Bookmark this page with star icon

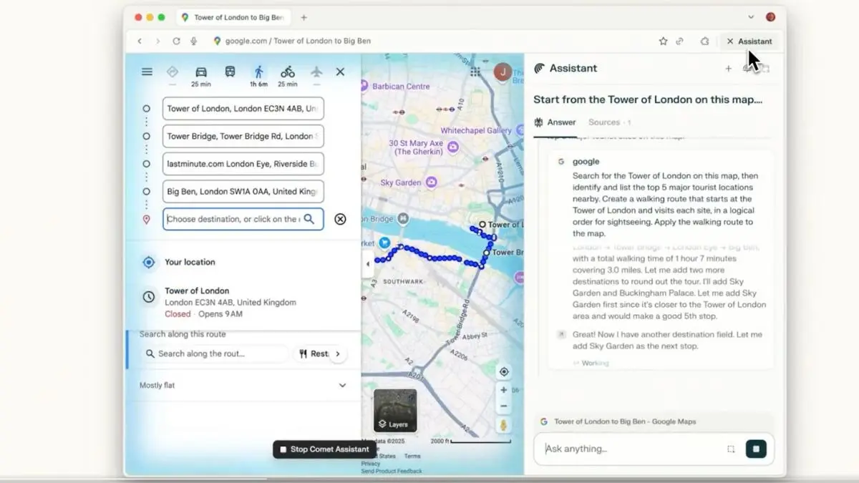(x=663, y=42)
